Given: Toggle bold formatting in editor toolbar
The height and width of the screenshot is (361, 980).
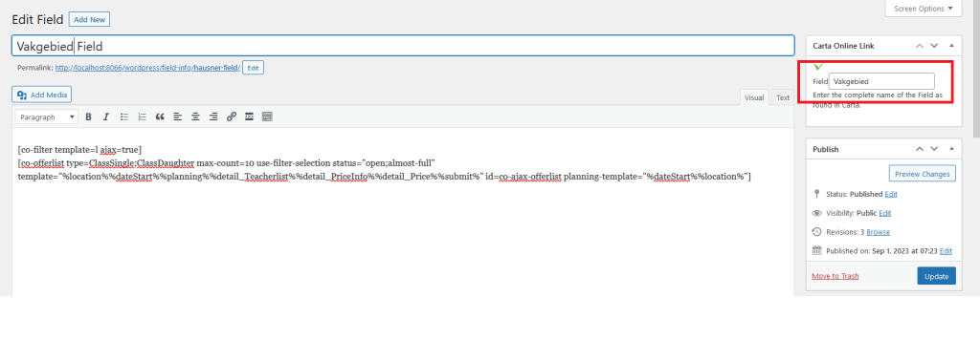Looking at the screenshot, I should point(89,117).
